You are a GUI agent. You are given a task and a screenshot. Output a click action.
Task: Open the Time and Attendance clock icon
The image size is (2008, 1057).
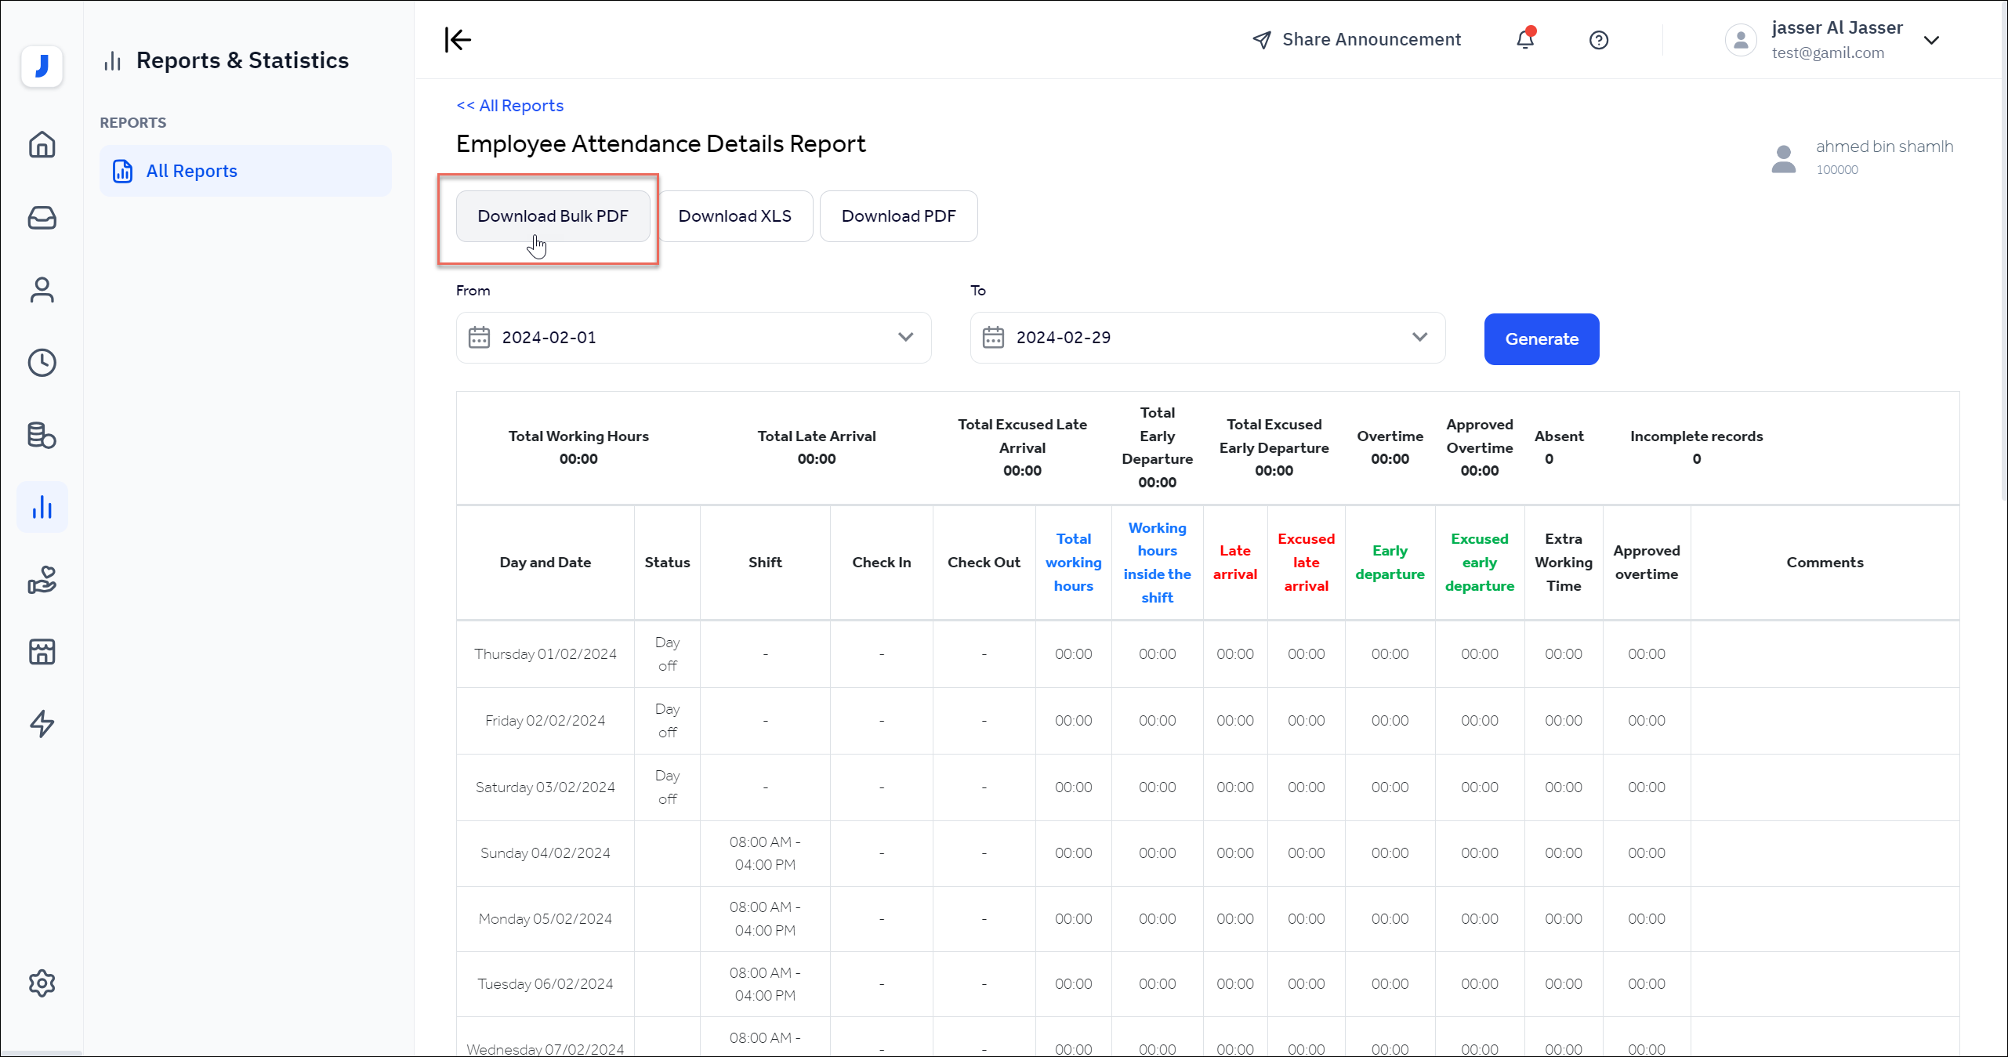(x=42, y=362)
